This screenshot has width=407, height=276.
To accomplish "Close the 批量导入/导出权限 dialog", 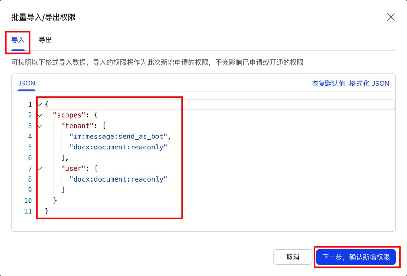I will tap(391, 17).
